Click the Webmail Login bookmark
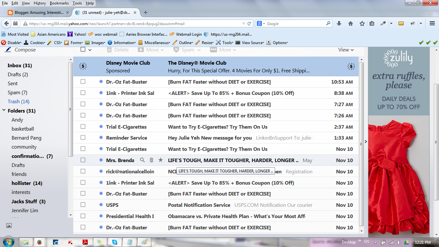The height and width of the screenshot is (247, 439). [186, 34]
